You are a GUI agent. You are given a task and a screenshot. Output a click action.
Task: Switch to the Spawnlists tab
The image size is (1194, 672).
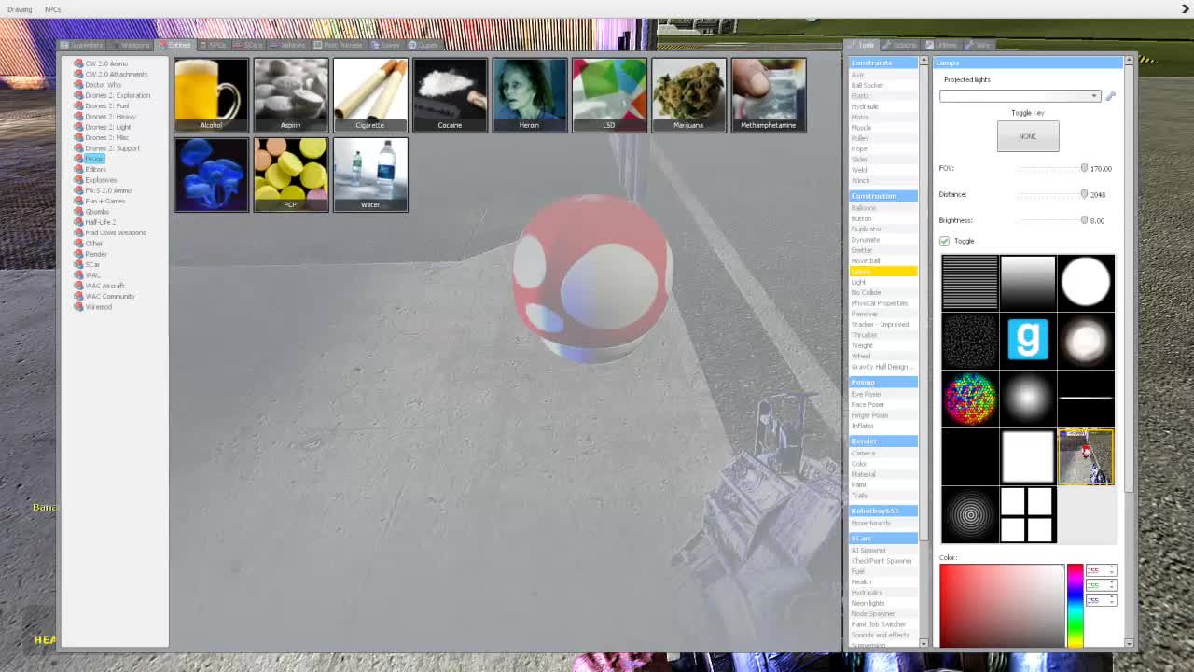coord(82,45)
